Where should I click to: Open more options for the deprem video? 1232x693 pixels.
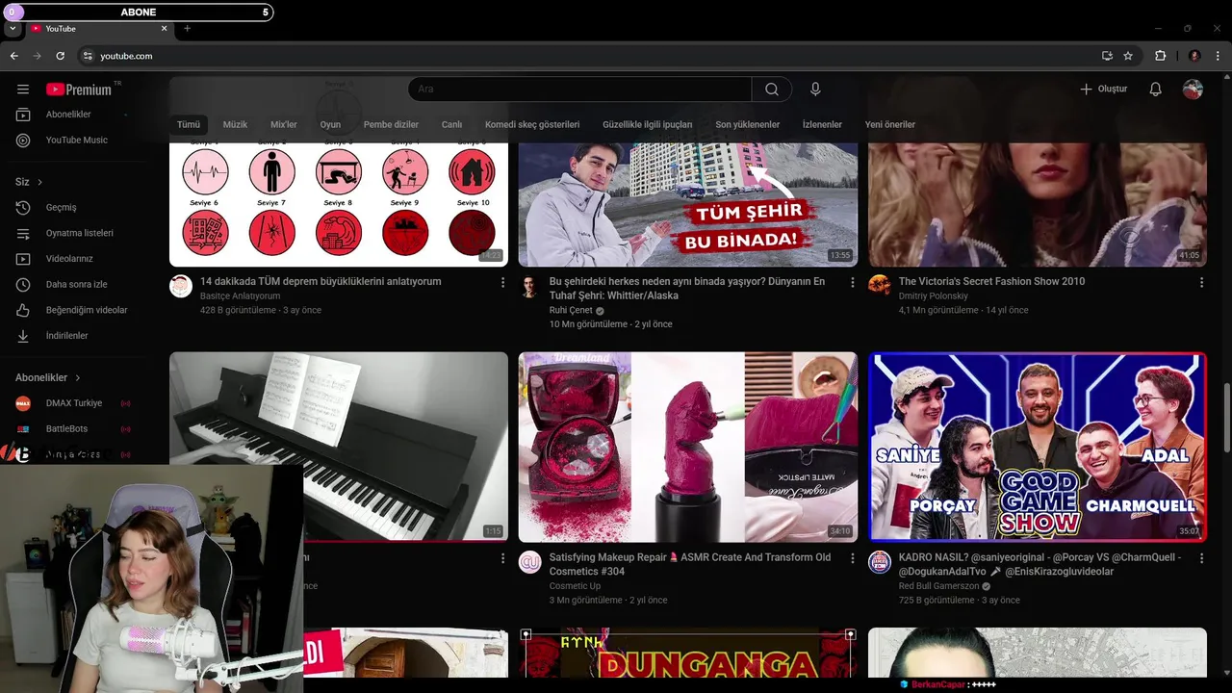point(502,282)
